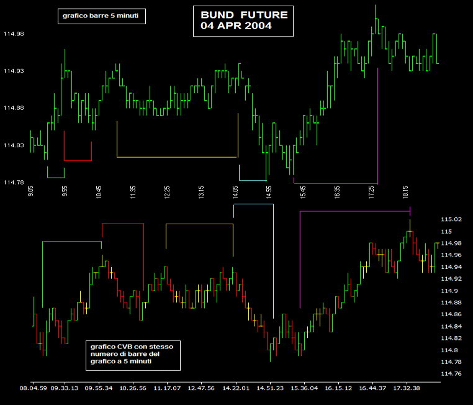473x405 pixels.
Task: Select the 16.15.12 timestamp
Action: pos(338,388)
